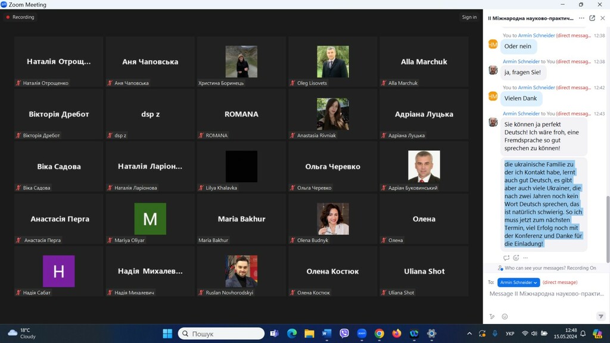
Task: Show hidden system tray icons
Action: (469, 333)
